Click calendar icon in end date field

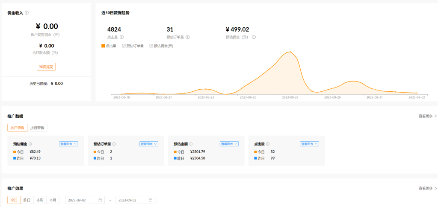click(x=151, y=200)
